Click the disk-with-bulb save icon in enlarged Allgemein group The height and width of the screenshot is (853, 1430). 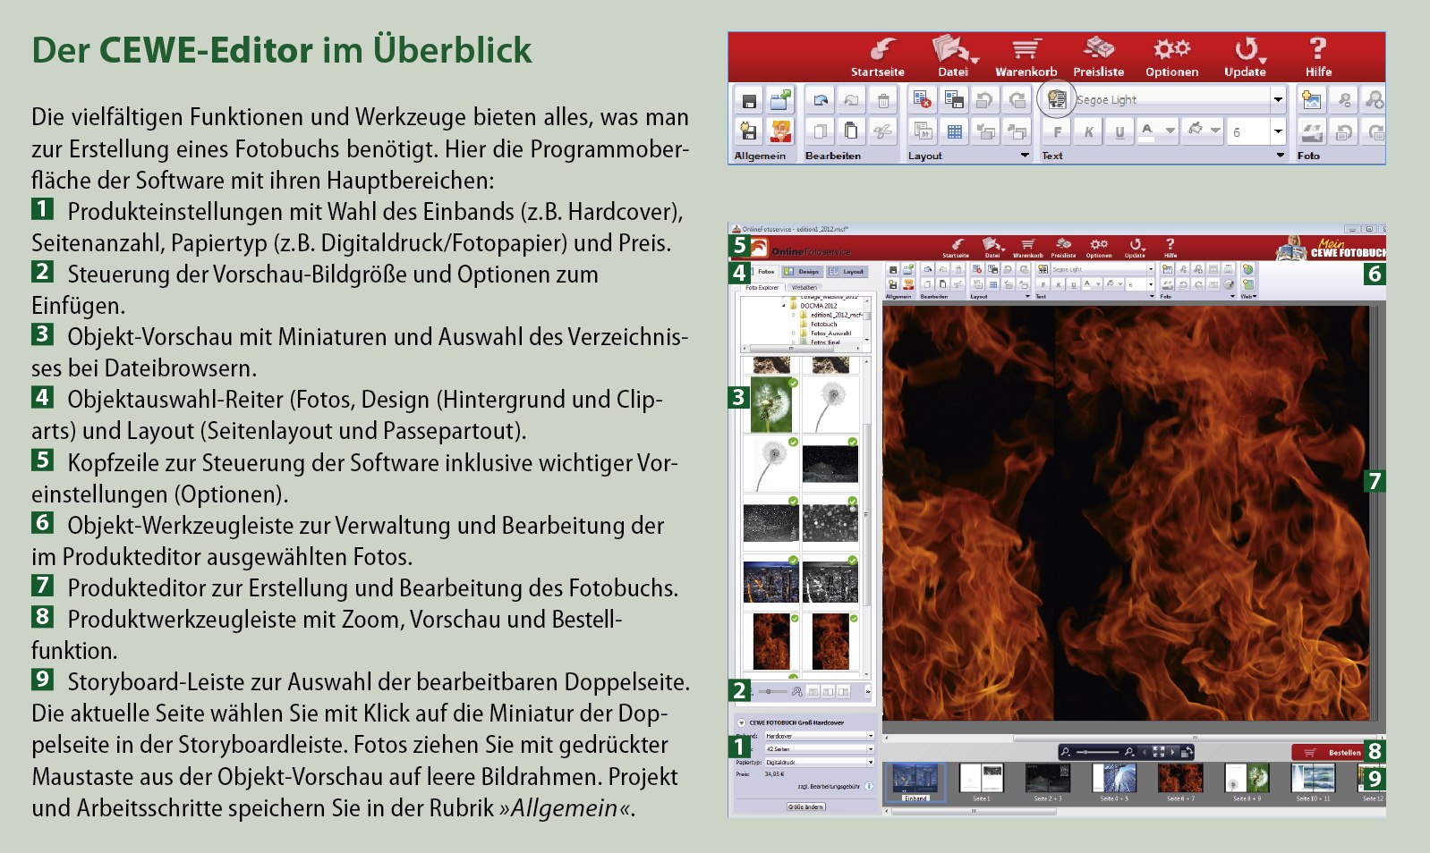pos(749,131)
